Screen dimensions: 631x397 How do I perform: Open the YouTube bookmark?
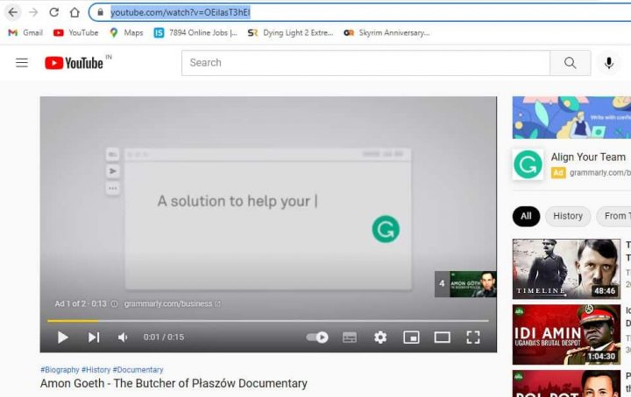pyautogui.click(x=76, y=33)
